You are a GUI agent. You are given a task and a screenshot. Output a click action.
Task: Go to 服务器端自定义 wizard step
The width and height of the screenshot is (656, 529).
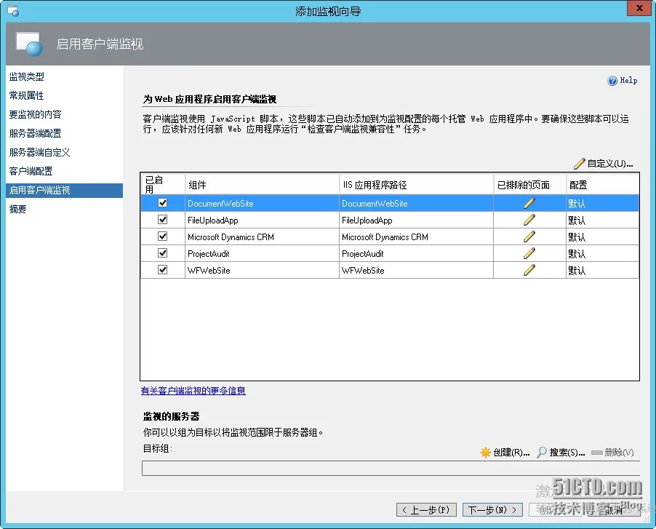40,152
